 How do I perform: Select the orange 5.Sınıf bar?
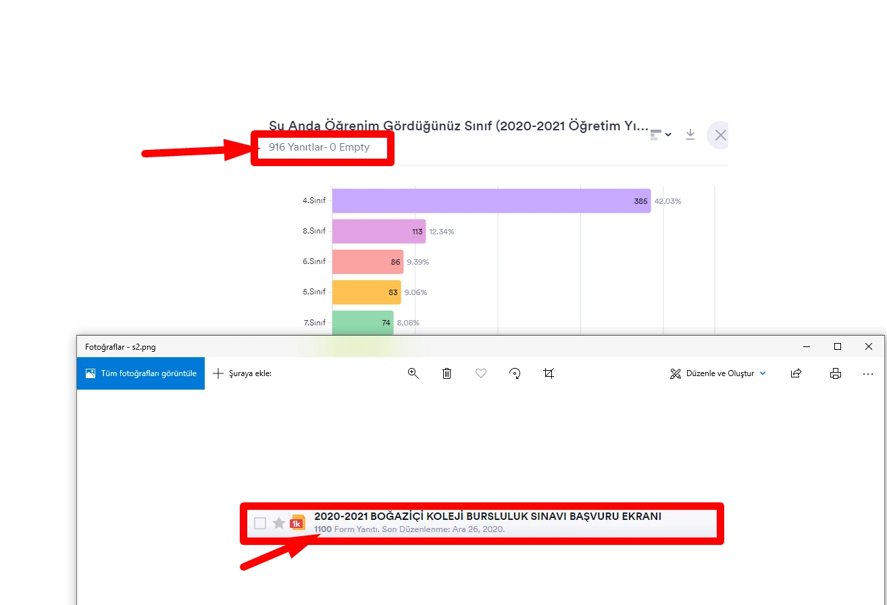tap(366, 292)
